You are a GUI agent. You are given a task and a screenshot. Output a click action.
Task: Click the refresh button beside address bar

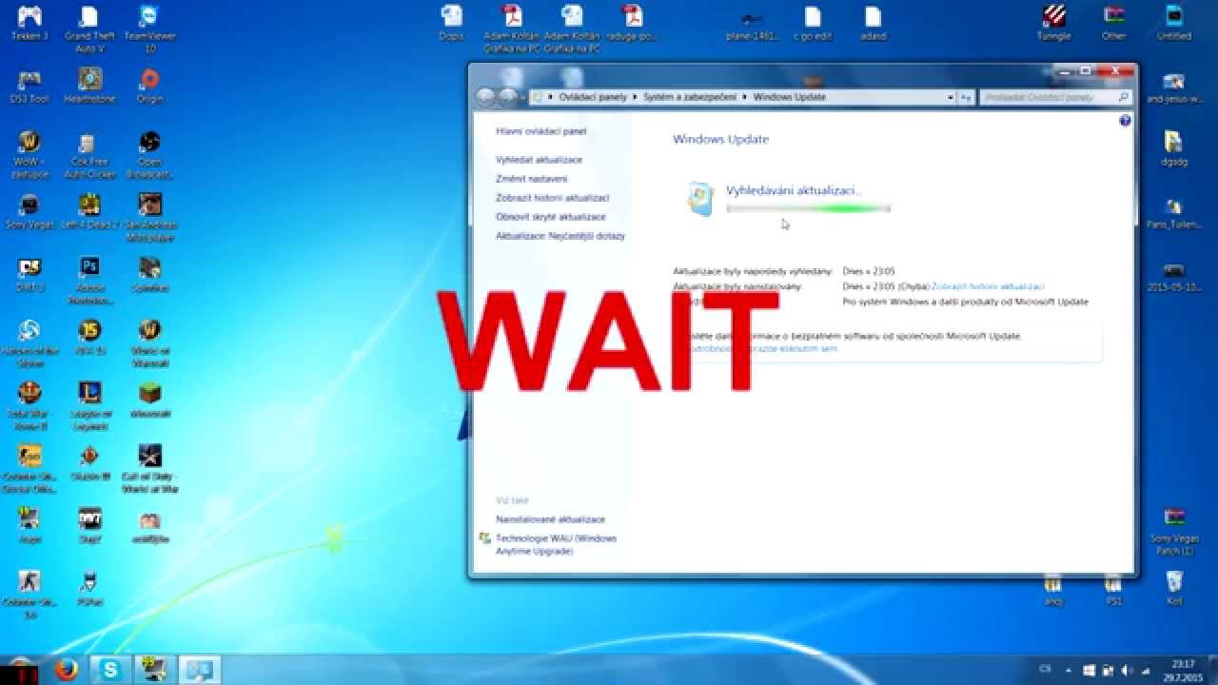tap(966, 97)
